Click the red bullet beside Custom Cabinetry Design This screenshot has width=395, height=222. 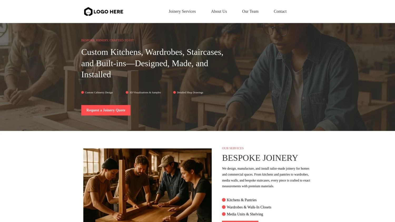click(82, 92)
